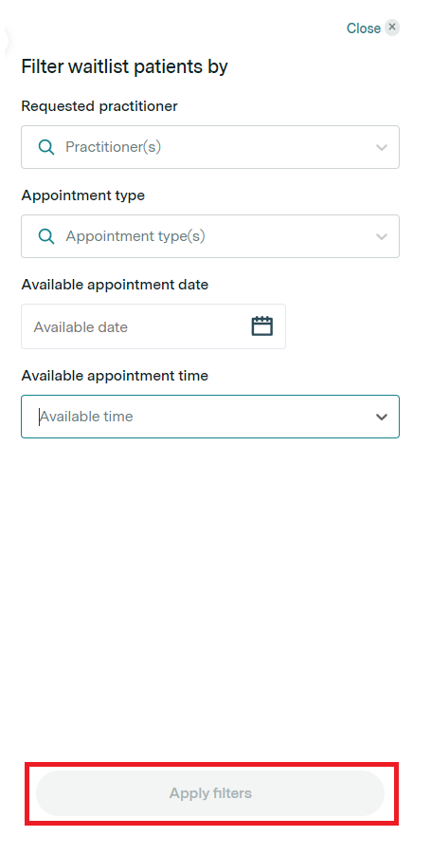Click the Close text link

tap(364, 28)
